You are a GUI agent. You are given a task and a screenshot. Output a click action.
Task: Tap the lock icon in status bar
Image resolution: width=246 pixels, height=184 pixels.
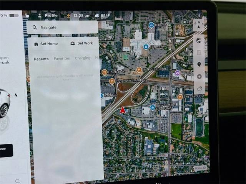[27, 16]
